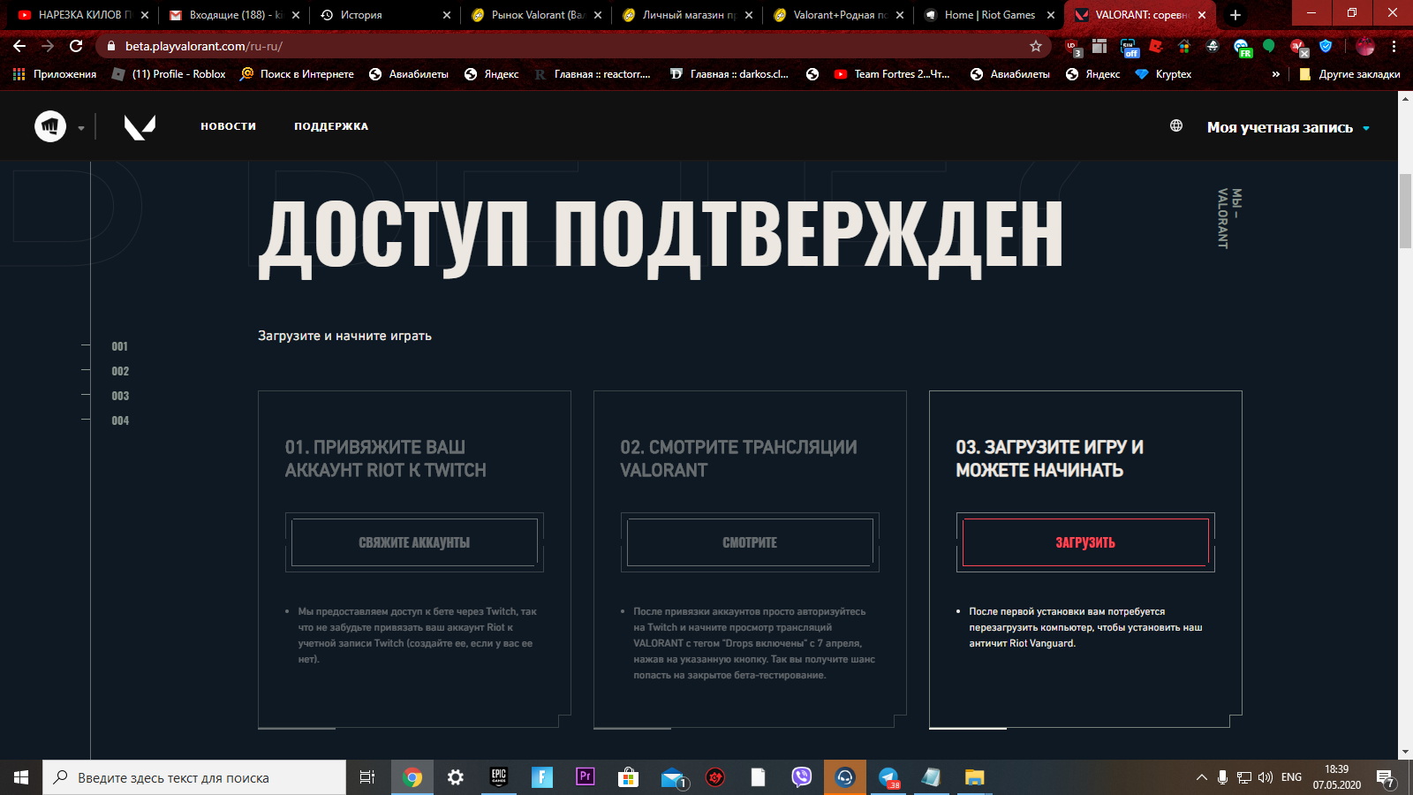Switch the ENG input language indicator
1413x795 pixels.
point(1291,777)
